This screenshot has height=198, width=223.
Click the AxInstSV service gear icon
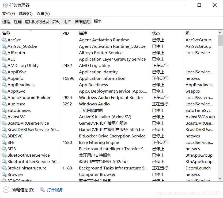pos(4,117)
